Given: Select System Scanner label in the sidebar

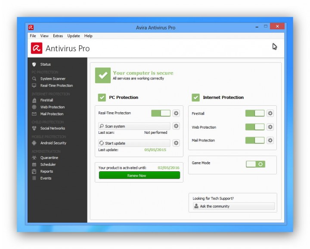Looking at the screenshot, I should 53,79.
